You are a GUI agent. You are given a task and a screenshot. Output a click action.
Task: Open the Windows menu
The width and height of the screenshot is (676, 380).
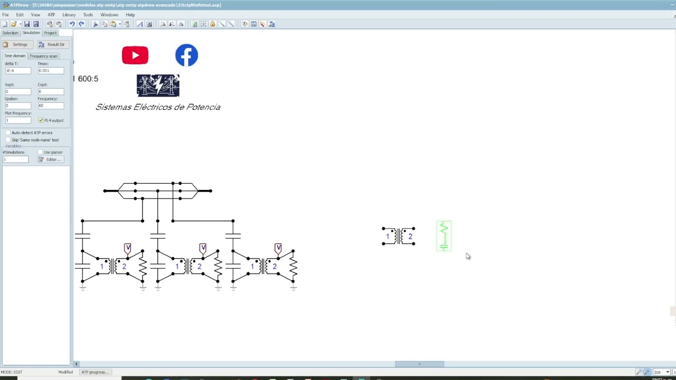(109, 15)
